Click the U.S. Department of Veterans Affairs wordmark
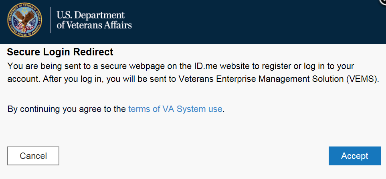This screenshot has height=179, width=386. click(94, 20)
